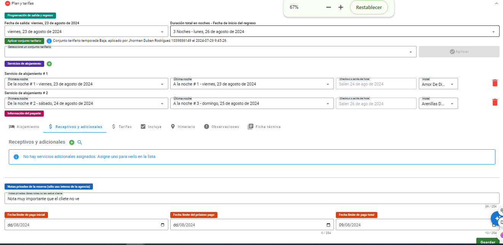503x245 pixels.
Task: Open calendar picker for Fecha límite del próximo pago
Action: 328,225
